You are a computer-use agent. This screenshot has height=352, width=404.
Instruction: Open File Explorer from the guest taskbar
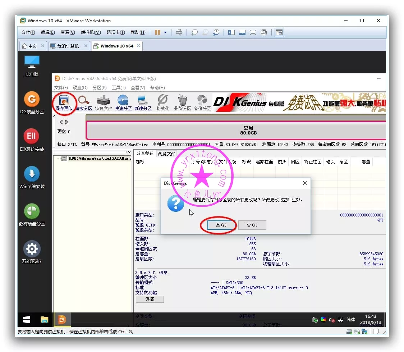44,320
